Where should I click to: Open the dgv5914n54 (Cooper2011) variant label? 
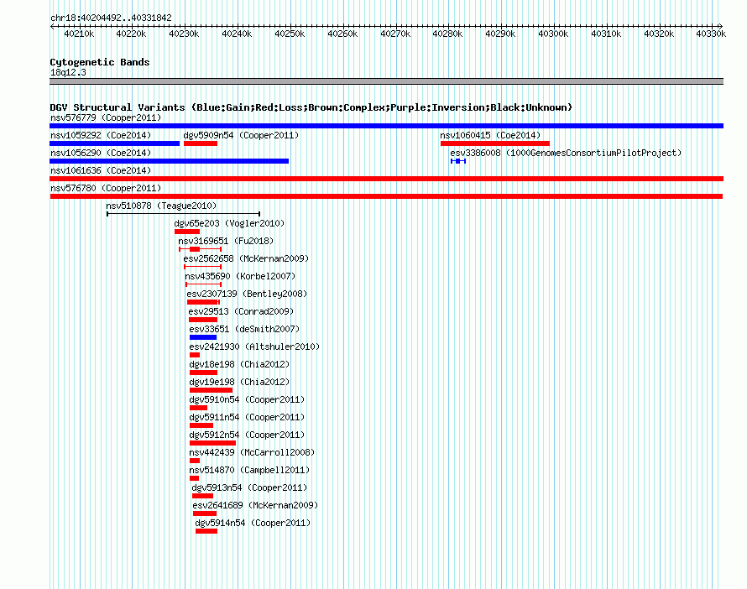253,523
